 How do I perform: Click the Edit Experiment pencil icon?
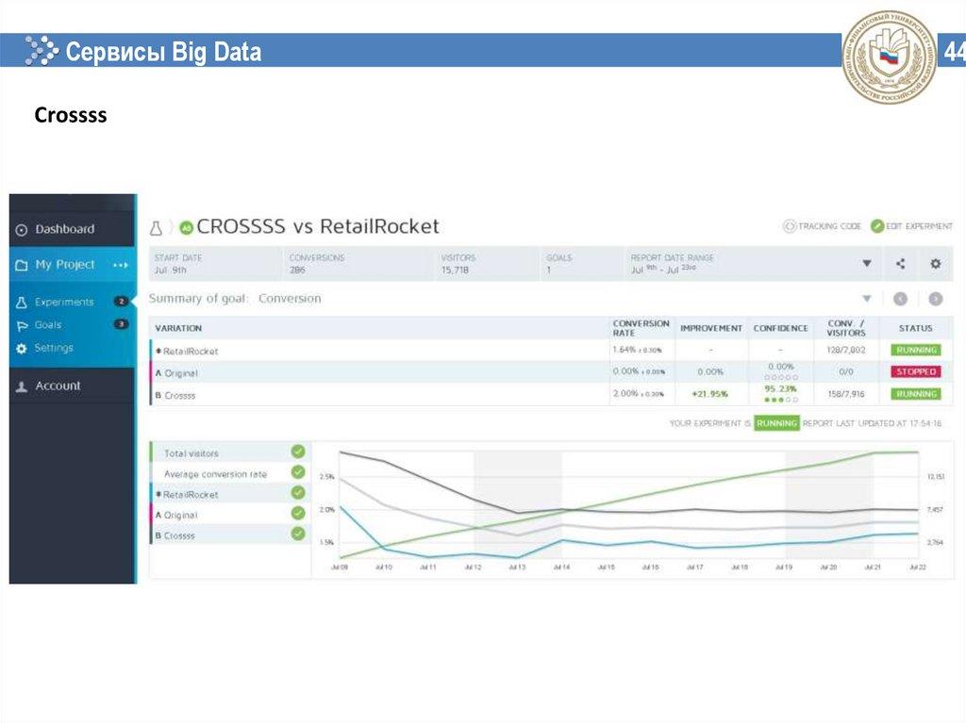click(877, 226)
